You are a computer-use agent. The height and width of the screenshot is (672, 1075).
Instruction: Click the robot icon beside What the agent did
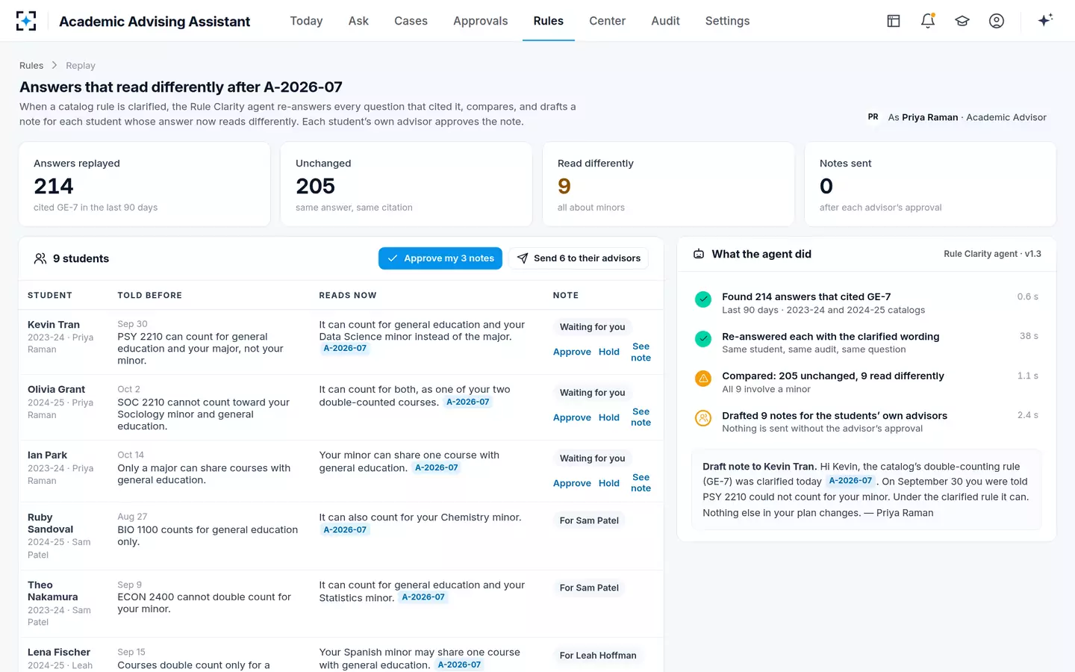point(699,254)
